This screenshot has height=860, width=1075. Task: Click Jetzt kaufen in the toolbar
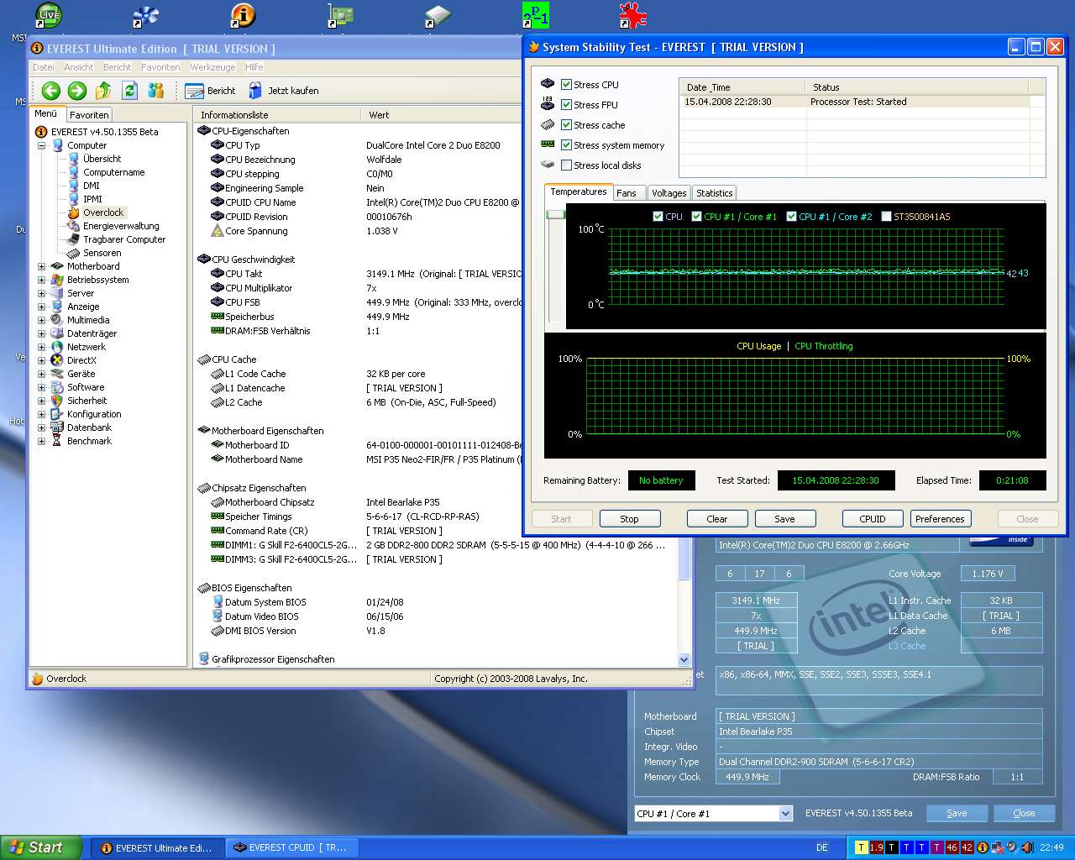[284, 91]
